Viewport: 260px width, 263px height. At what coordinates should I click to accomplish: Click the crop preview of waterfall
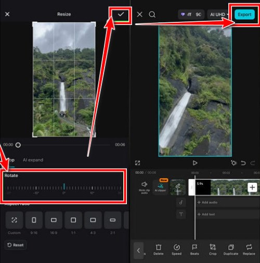click(x=64, y=79)
